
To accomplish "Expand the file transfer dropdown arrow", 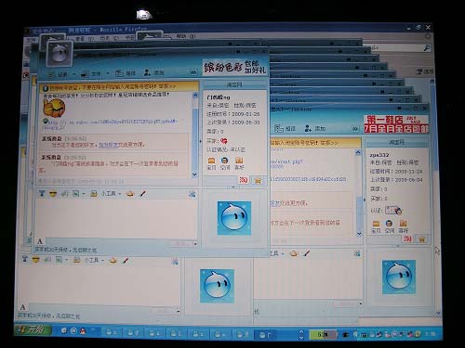I will 108,73.
